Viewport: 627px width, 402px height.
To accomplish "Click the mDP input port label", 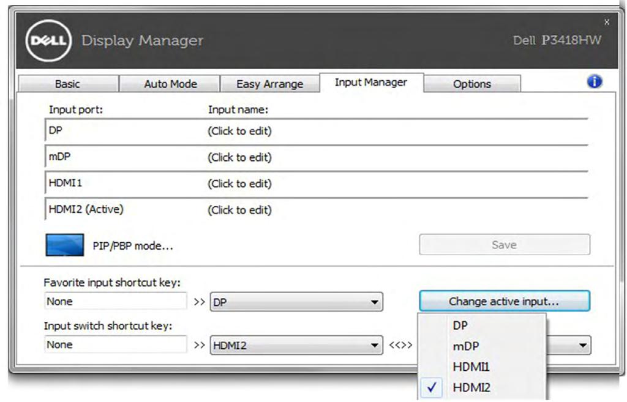I will coord(59,157).
